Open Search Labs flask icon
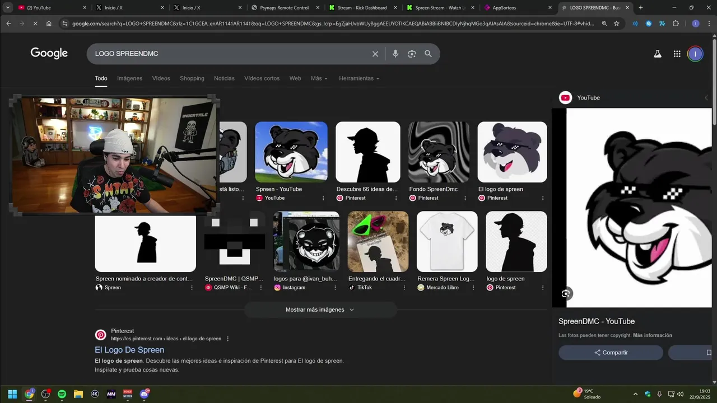This screenshot has width=717, height=403. 658,54
